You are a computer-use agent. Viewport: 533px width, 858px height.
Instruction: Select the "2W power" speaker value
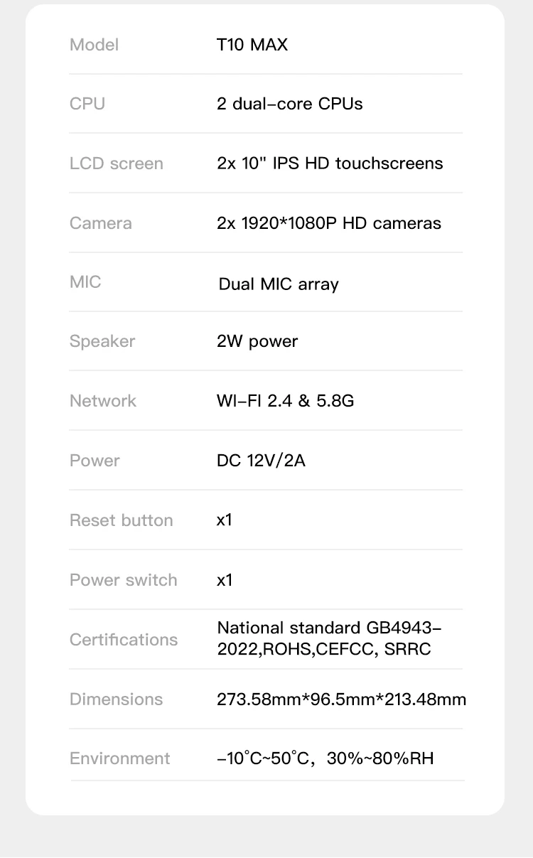[257, 341]
